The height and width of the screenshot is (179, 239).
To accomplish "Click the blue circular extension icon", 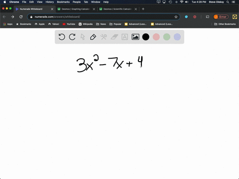I will 186,17.
